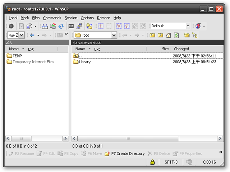The width and height of the screenshot is (230, 172).
Task: Go to remote parent directory icon
Action: point(152,35)
